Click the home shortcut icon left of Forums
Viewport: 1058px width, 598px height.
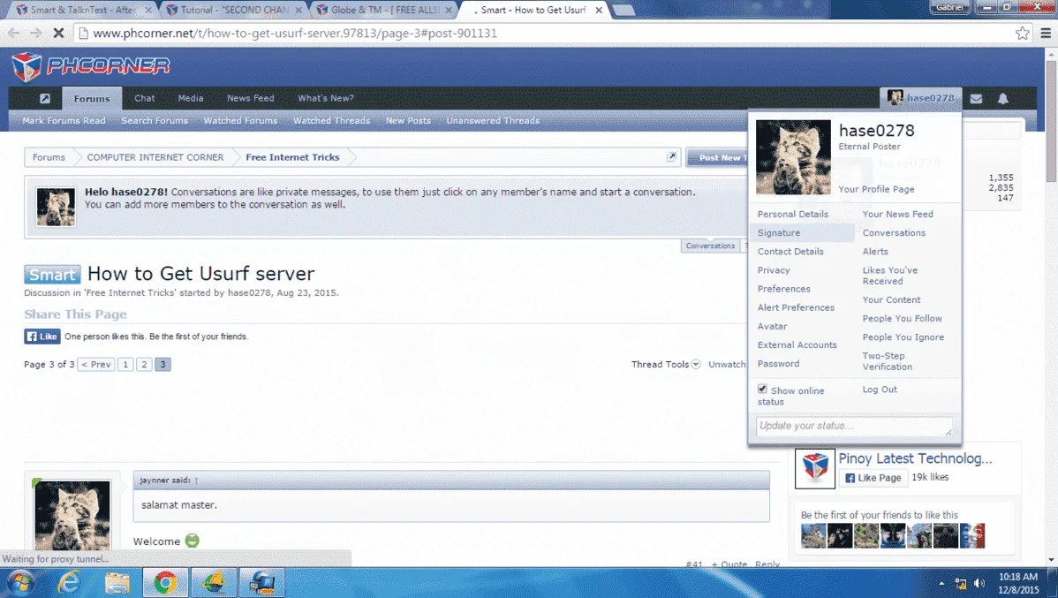(x=44, y=99)
